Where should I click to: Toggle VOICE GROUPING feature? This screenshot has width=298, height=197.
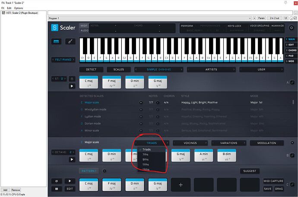[260, 26]
